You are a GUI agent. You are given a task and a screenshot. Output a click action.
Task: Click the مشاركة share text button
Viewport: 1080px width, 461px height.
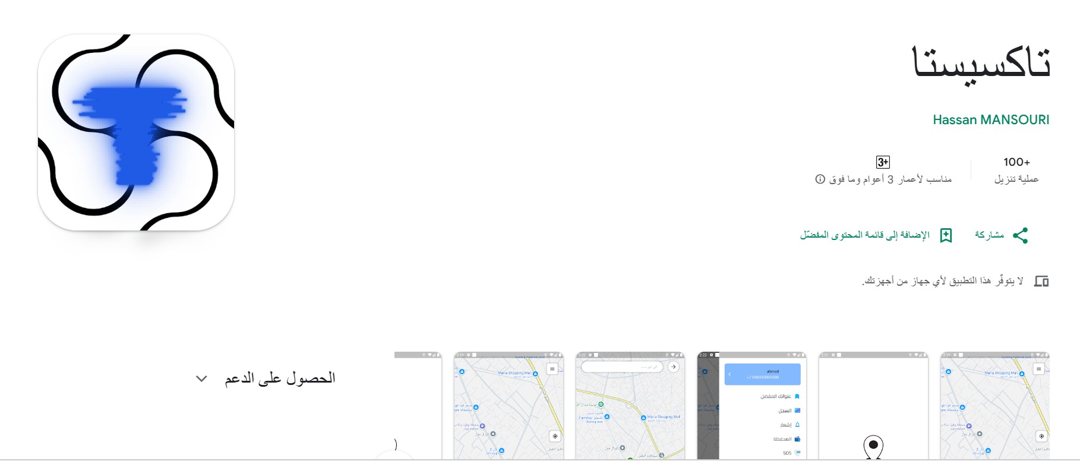click(989, 235)
